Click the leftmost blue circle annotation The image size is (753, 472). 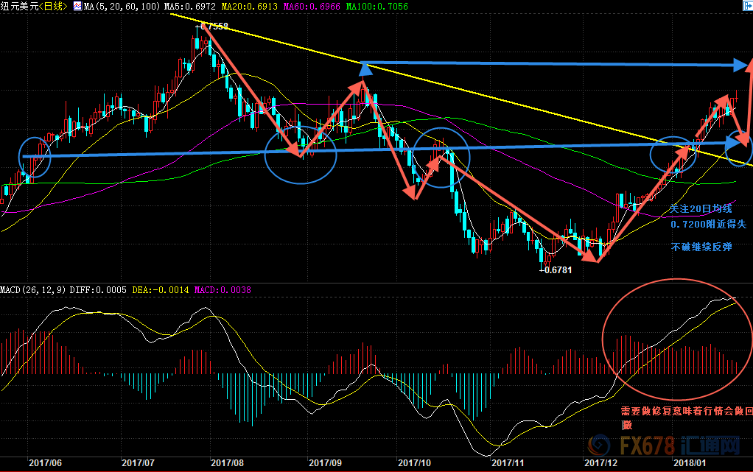[x=35, y=157]
